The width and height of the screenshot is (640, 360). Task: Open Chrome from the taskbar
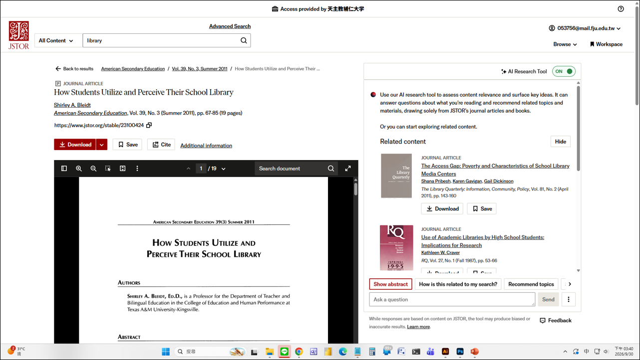pos(299,352)
